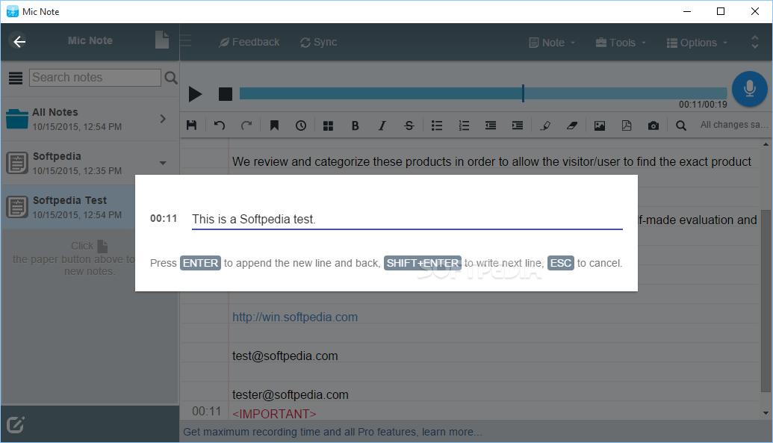The width and height of the screenshot is (773, 443).
Task: Click the <IMPORTANT> red text line
Action: pos(274,415)
